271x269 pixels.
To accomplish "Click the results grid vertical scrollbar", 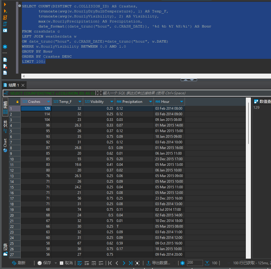I will coord(248,123).
